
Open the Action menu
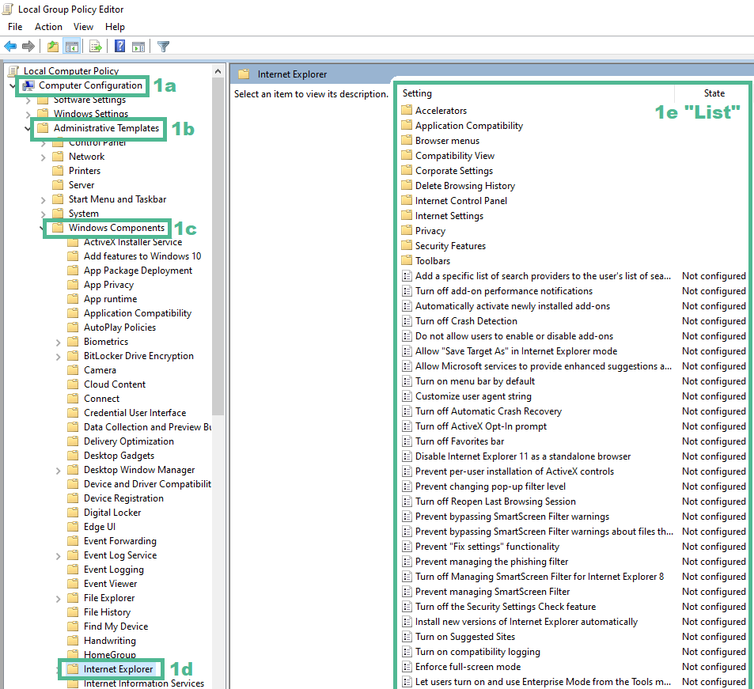[x=48, y=27]
